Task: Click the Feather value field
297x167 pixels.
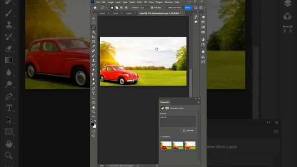Action: (x=144, y=7)
